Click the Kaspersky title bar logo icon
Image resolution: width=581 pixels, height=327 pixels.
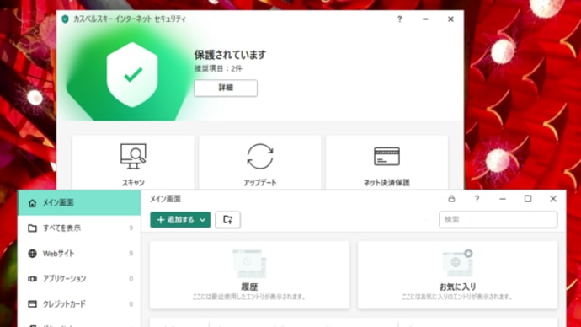click(x=65, y=19)
